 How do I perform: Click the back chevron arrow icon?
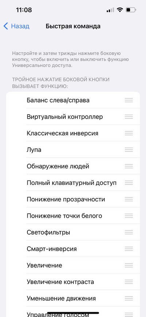5,26
